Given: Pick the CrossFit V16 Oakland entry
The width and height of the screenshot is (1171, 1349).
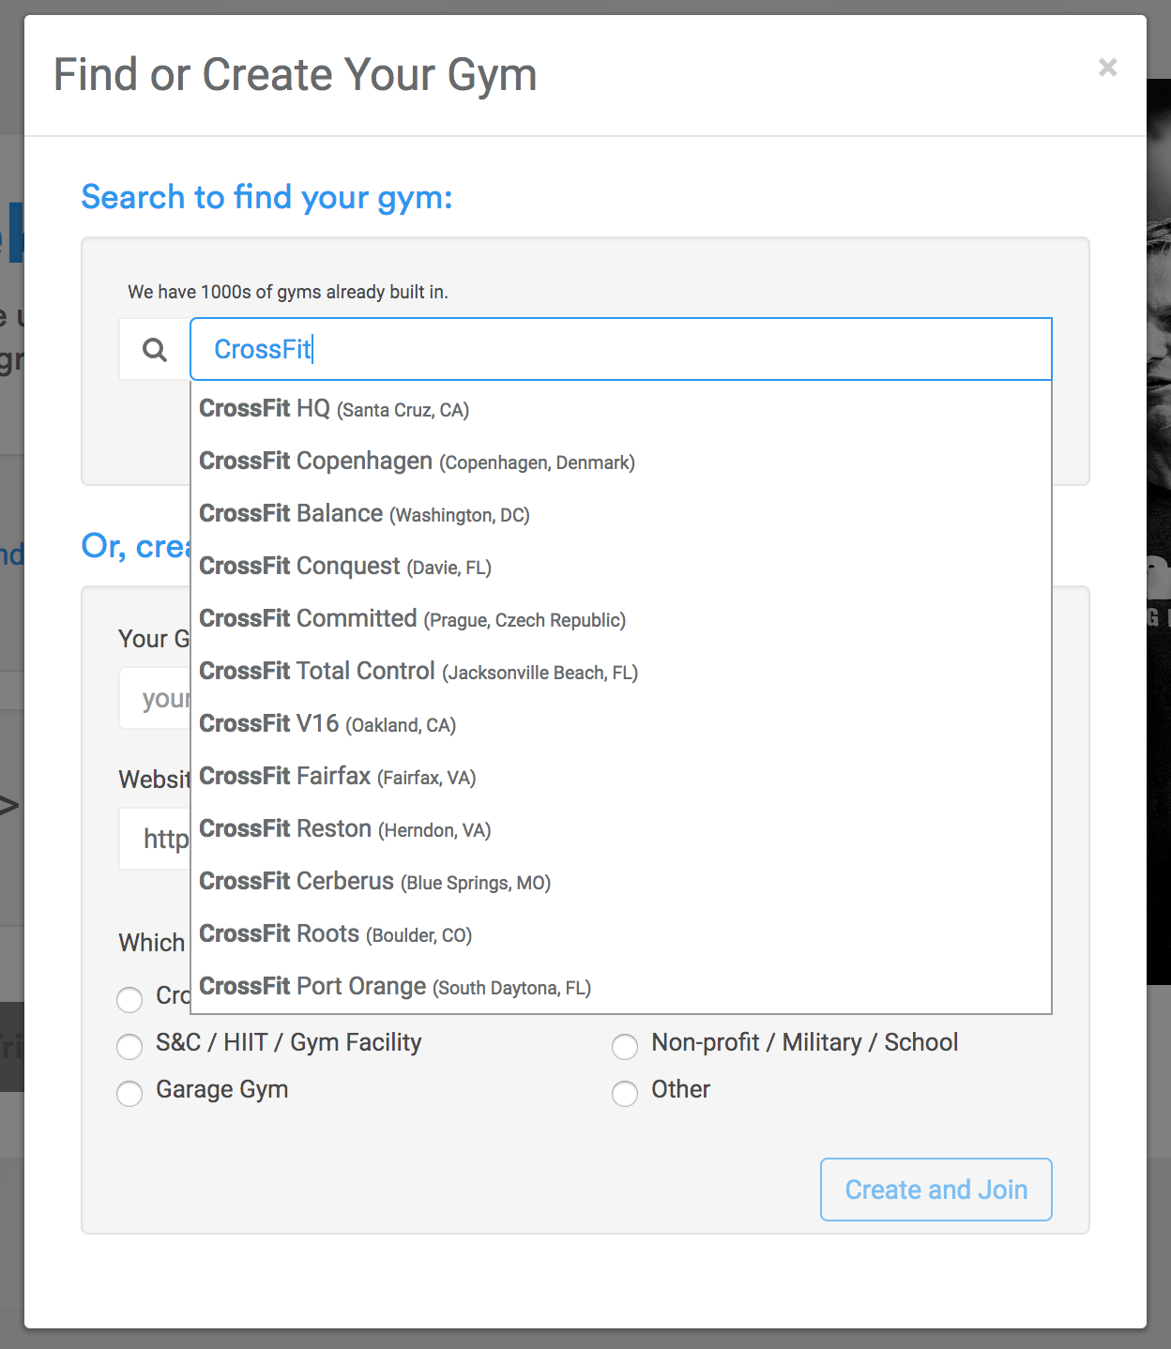Looking at the screenshot, I should [x=327, y=724].
